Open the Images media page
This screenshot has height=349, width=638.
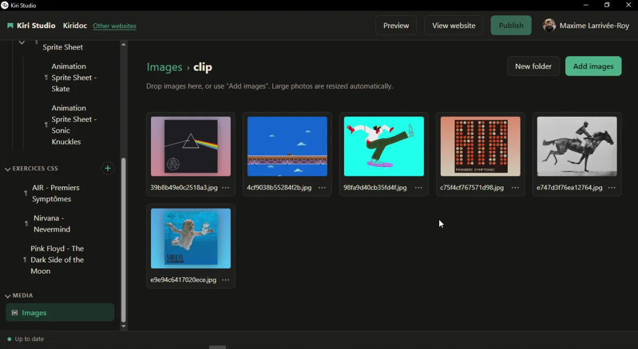pyautogui.click(x=60, y=313)
